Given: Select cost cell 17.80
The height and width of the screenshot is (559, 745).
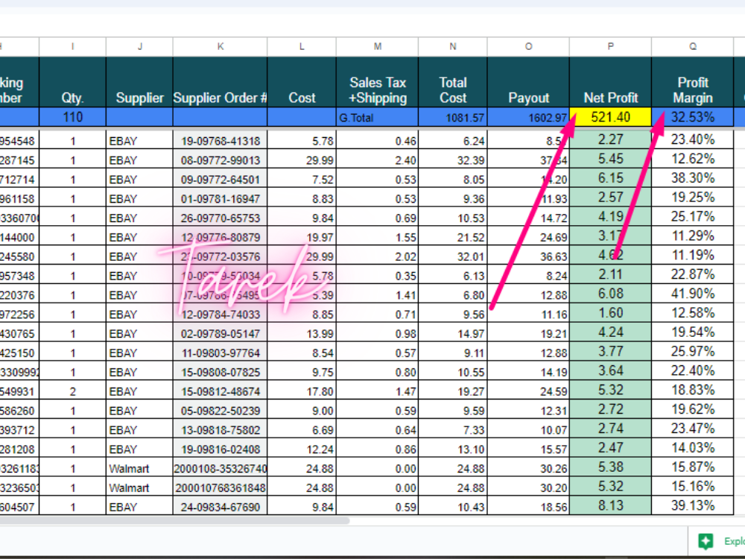Looking at the screenshot, I should pos(302,391).
